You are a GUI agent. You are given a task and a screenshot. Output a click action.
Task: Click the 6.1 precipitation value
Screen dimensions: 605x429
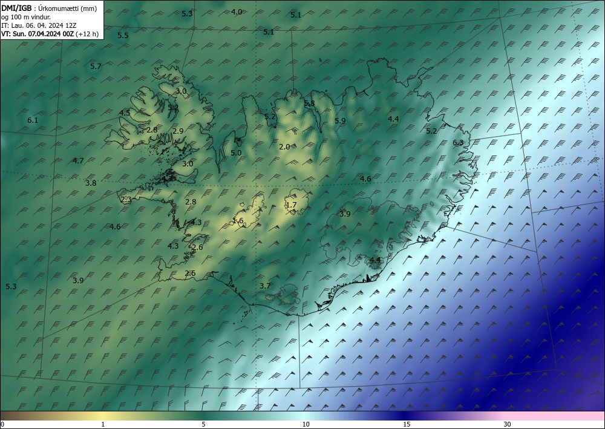click(33, 120)
